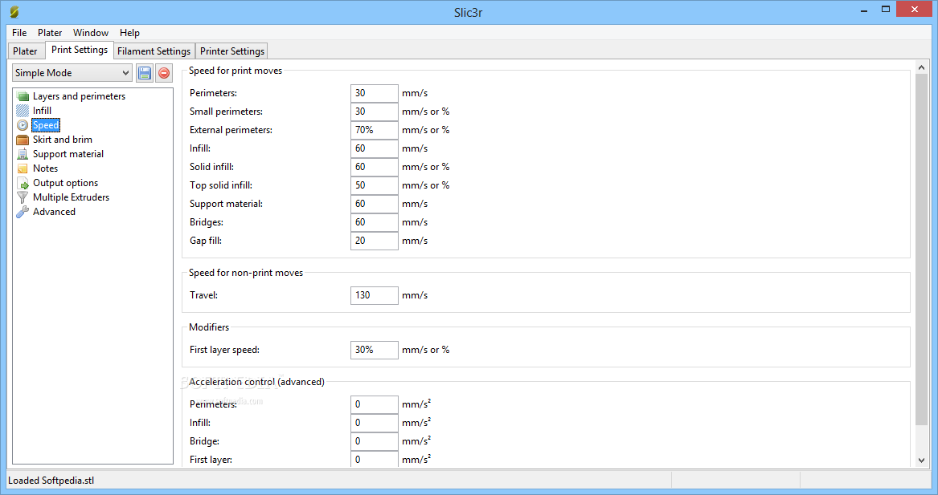Open the Plater menu
The width and height of the screenshot is (938, 495).
(x=50, y=32)
